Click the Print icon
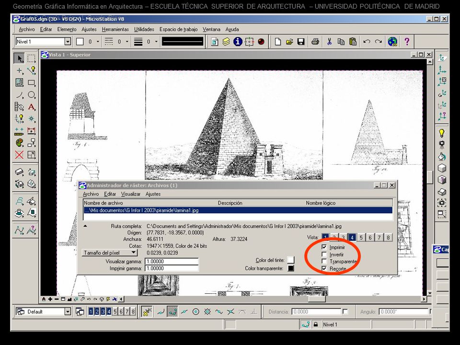Image resolution: width=460 pixels, height=345 pixels. [315, 42]
